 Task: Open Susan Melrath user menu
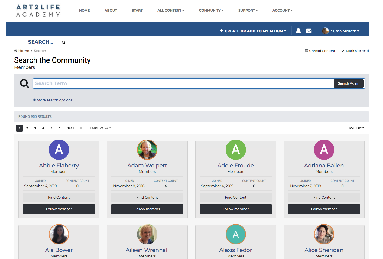point(345,31)
